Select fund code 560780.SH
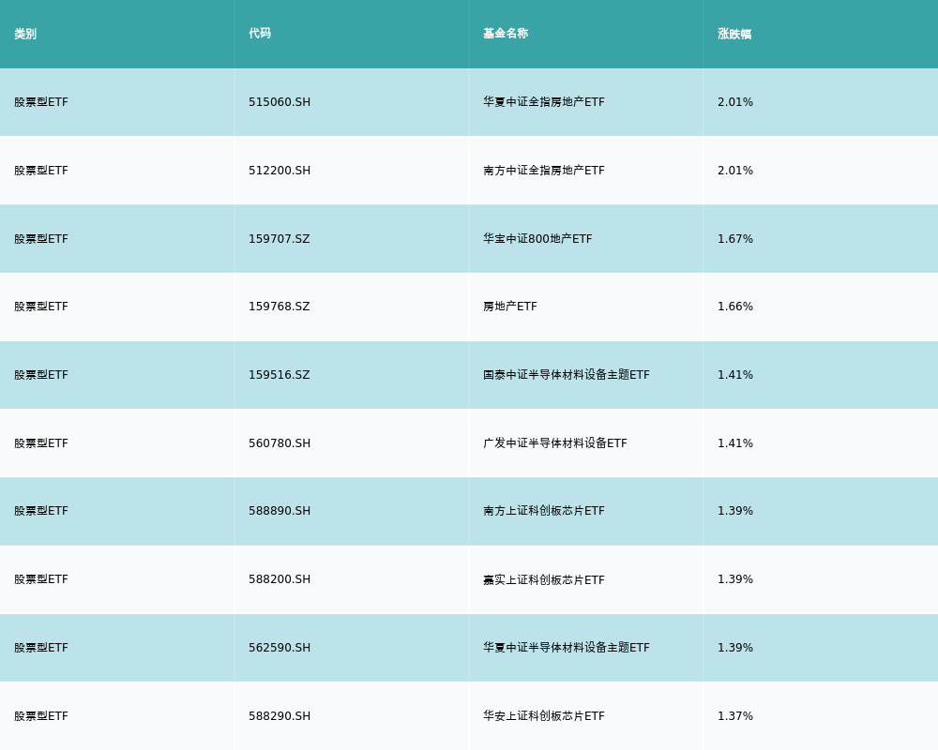Screen dimensions: 938x750 (x=280, y=443)
